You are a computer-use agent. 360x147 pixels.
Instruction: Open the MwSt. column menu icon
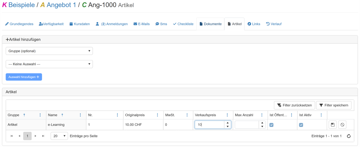tap(187, 115)
